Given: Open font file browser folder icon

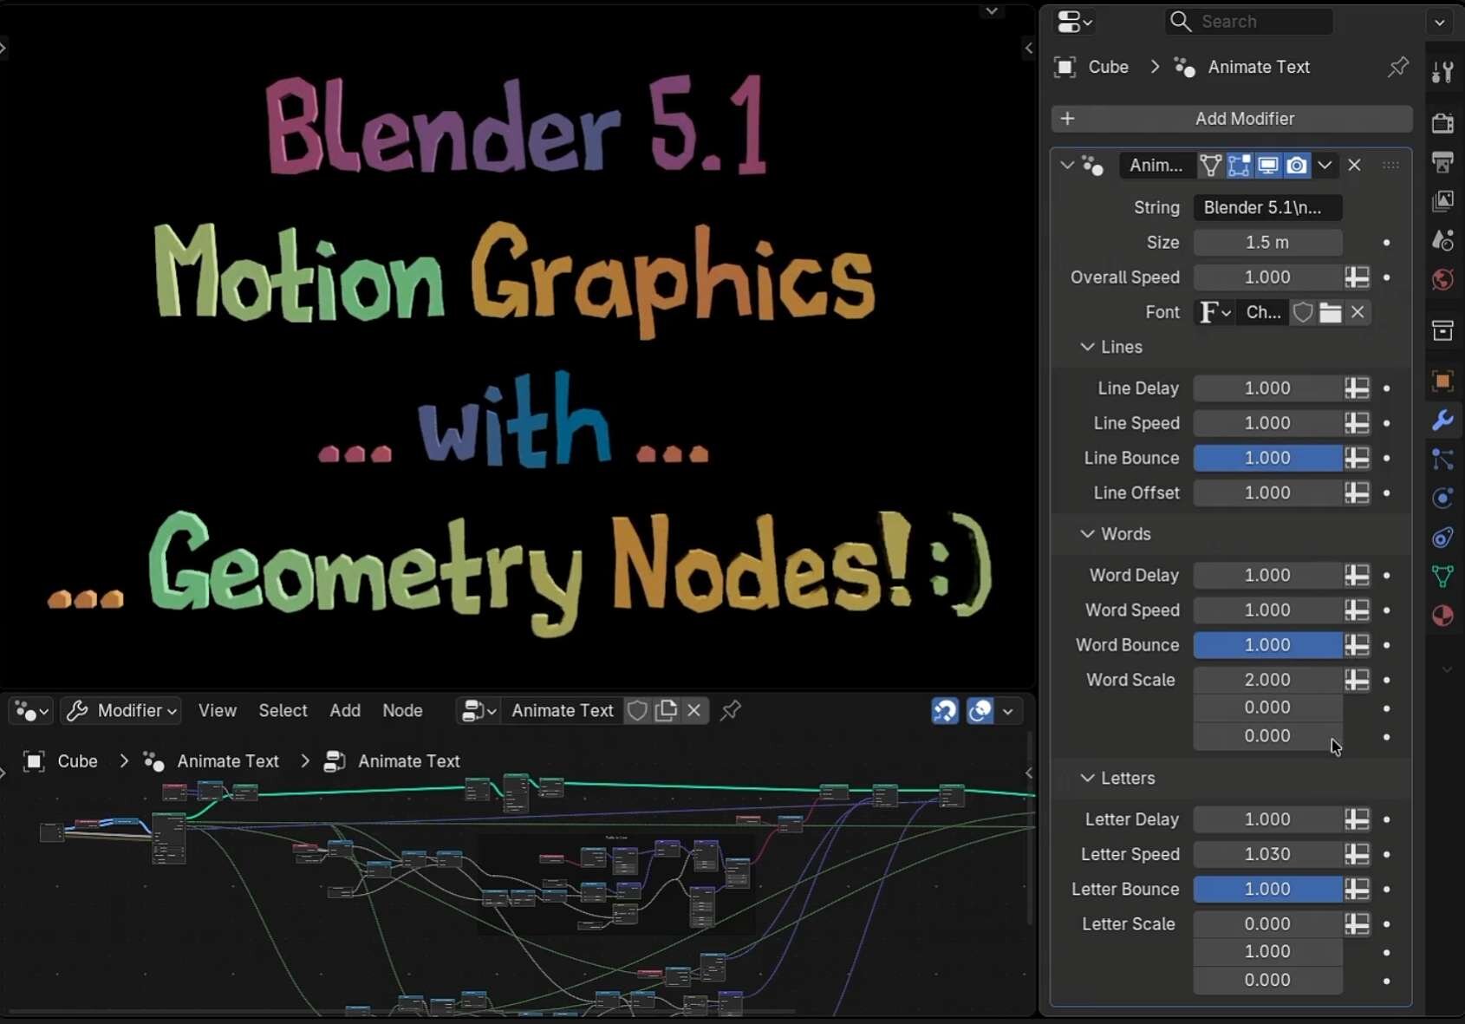Looking at the screenshot, I should (1330, 313).
